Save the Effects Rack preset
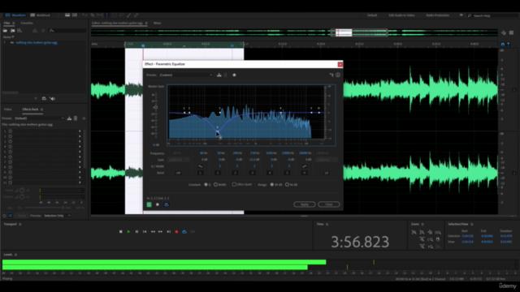The width and height of the screenshot is (520, 292). click(69, 118)
